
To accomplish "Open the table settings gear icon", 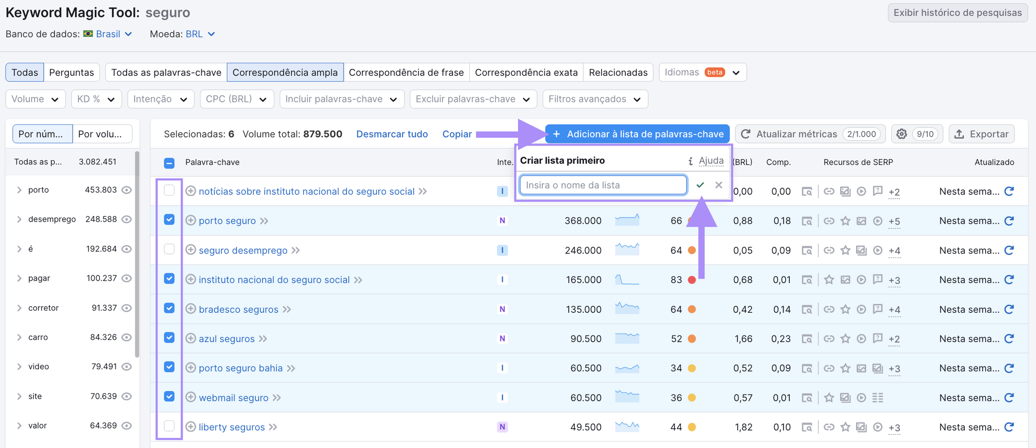I will pos(902,134).
